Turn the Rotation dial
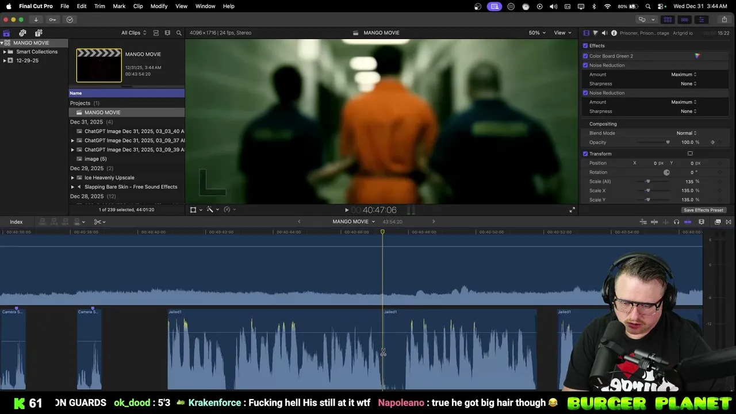 pyautogui.click(x=666, y=172)
